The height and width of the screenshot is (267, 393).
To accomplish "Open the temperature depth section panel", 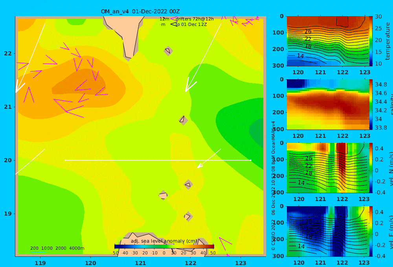I will pos(328,41).
